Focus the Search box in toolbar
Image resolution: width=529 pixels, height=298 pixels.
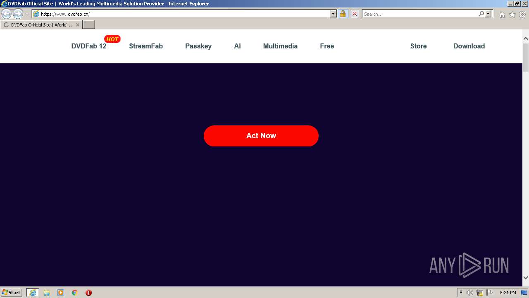coord(420,14)
